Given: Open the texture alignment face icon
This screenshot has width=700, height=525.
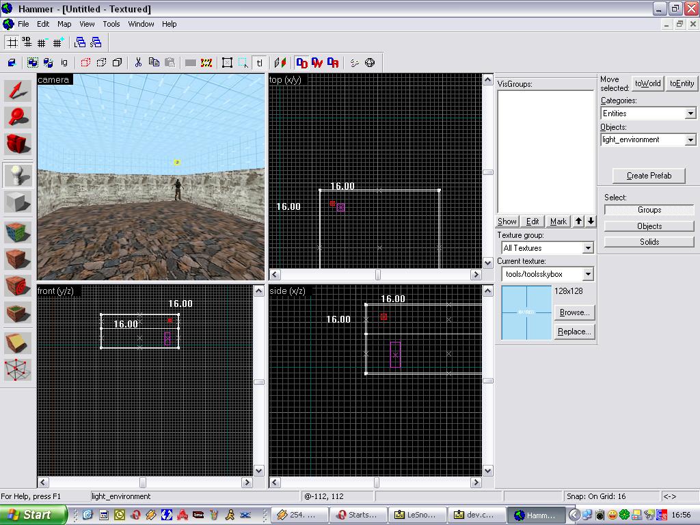Looking at the screenshot, I should (x=280, y=62).
